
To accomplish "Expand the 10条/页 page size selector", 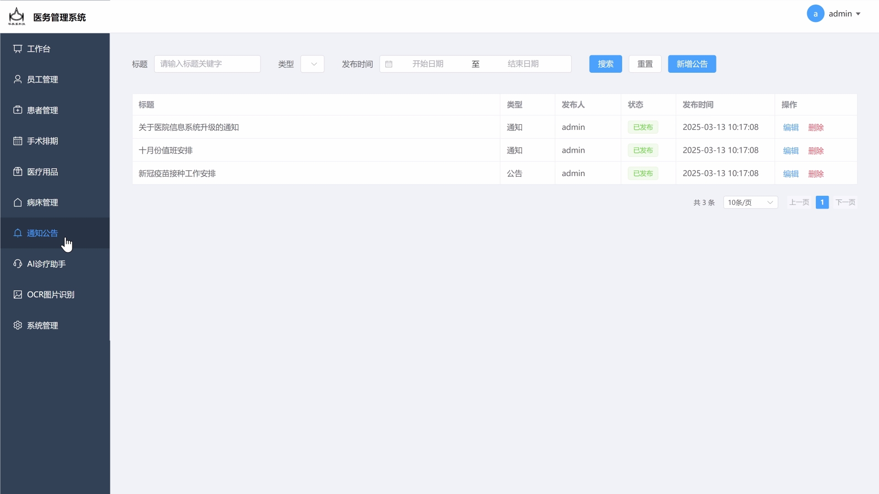I will 750,202.
